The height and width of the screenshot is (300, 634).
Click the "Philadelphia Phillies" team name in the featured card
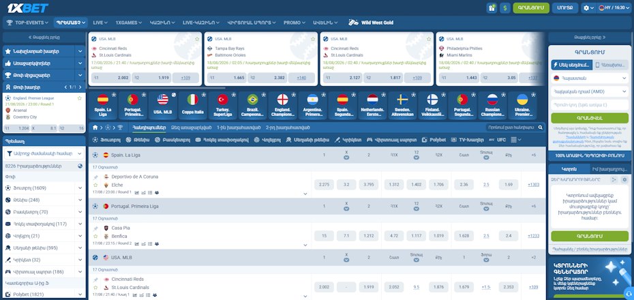[x=464, y=48]
